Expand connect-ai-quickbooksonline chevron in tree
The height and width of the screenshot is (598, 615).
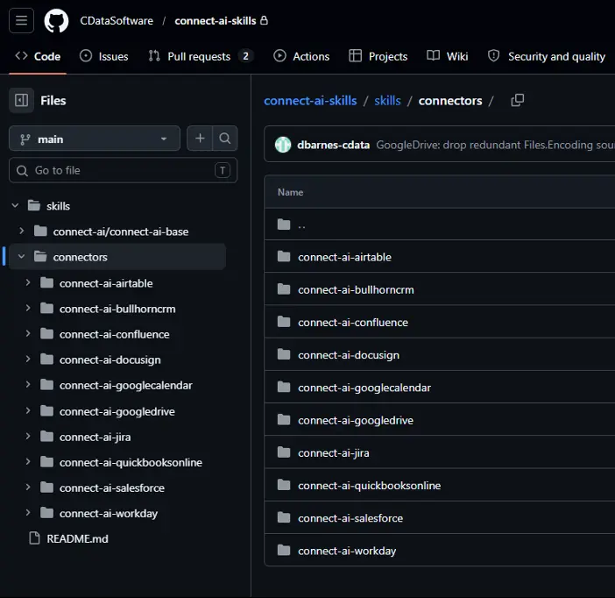(28, 462)
